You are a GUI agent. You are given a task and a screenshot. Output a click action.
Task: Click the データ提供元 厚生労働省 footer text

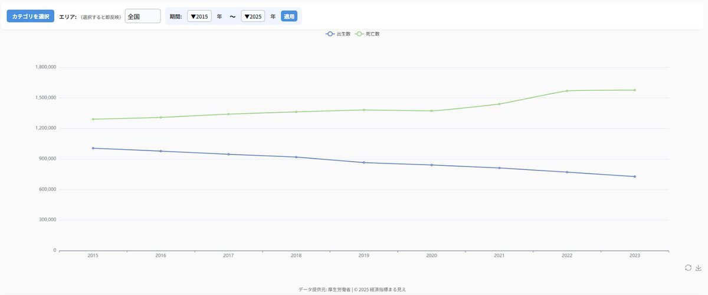click(324, 290)
